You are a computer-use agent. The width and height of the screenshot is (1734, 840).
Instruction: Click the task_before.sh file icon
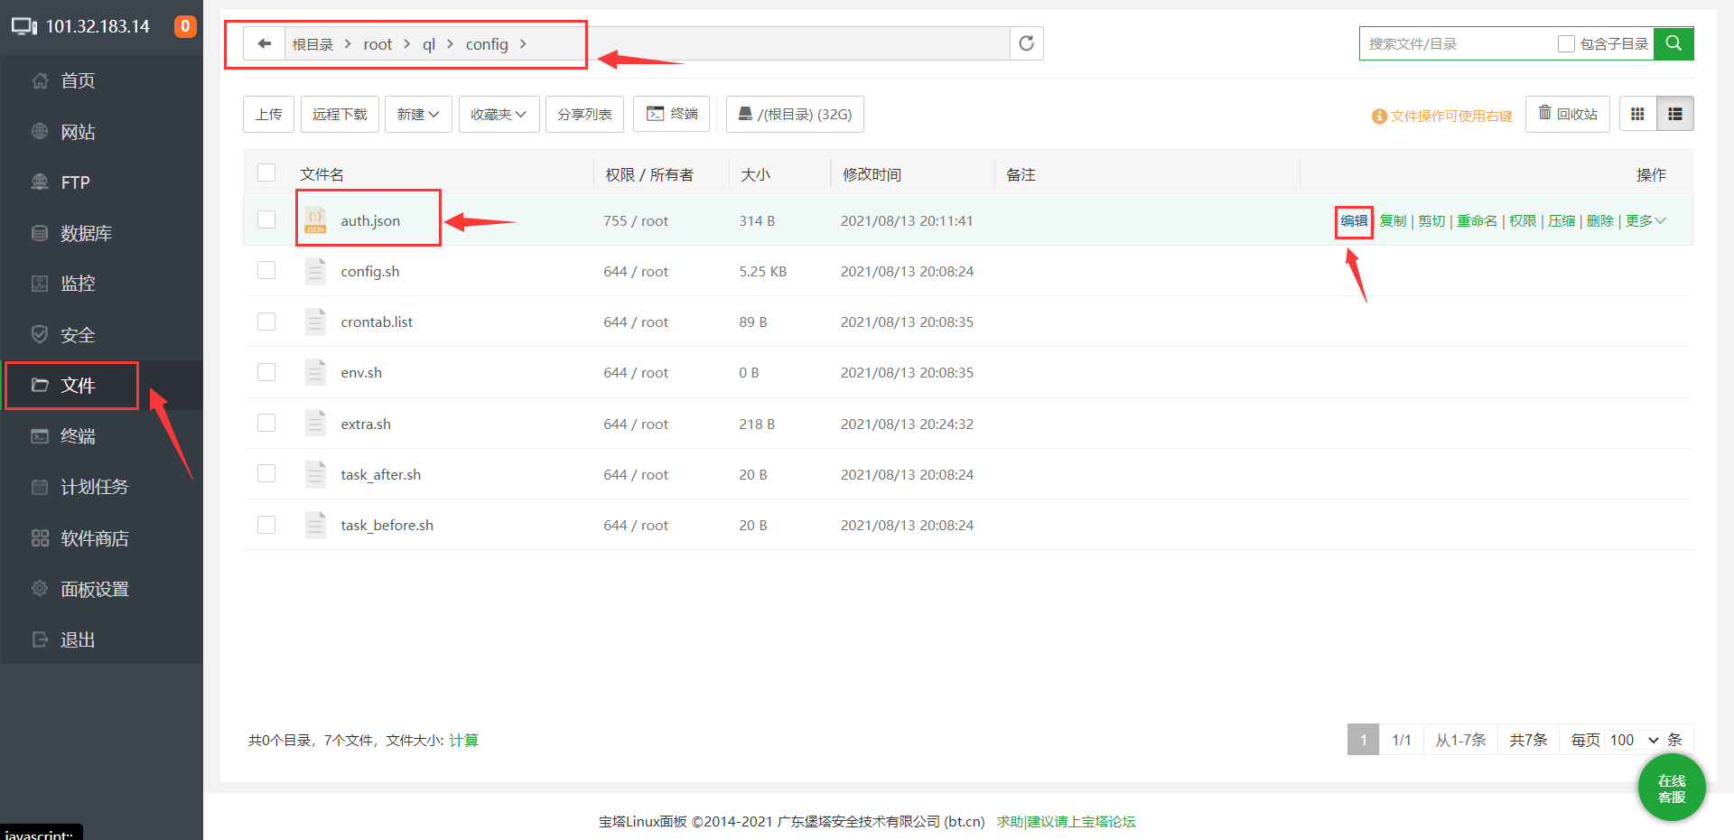coord(315,525)
